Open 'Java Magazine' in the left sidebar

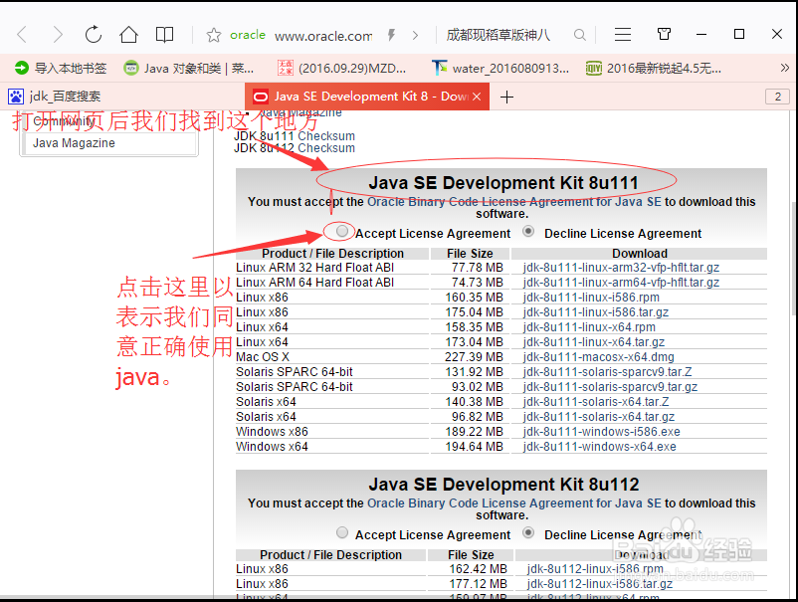coord(74,143)
